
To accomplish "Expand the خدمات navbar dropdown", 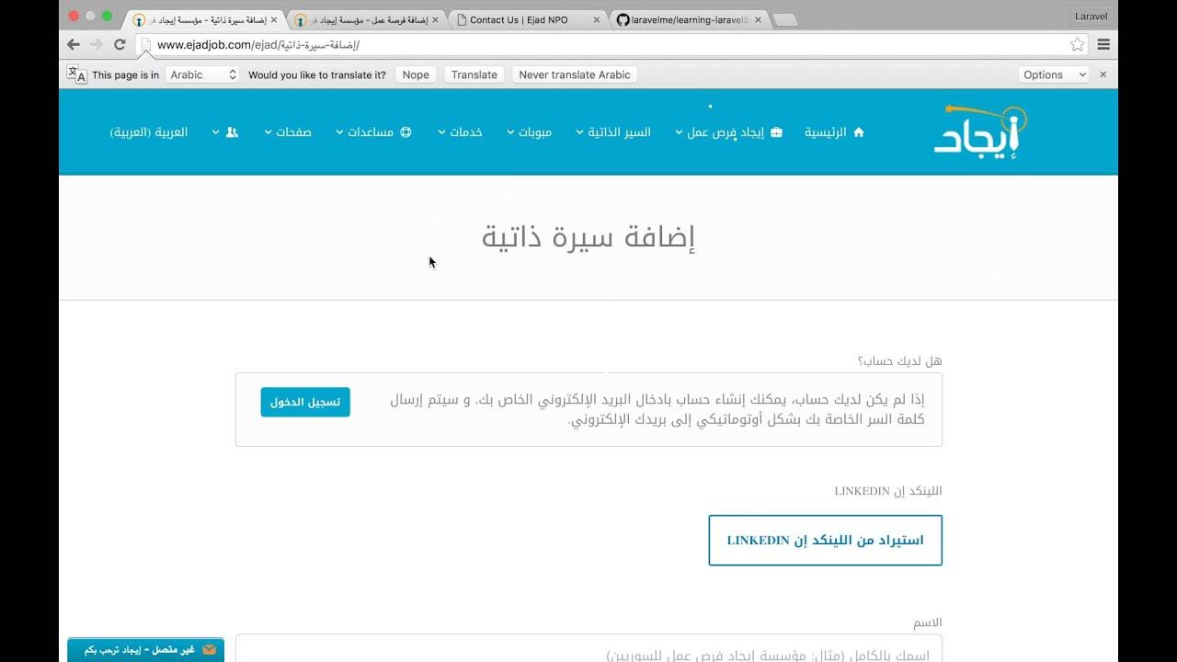I will [x=463, y=131].
